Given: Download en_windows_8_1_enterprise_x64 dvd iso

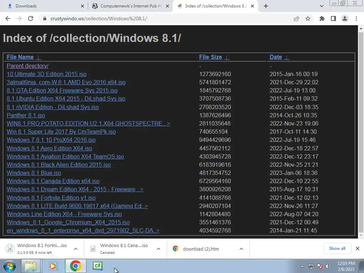Looking at the screenshot, I should (83, 230).
